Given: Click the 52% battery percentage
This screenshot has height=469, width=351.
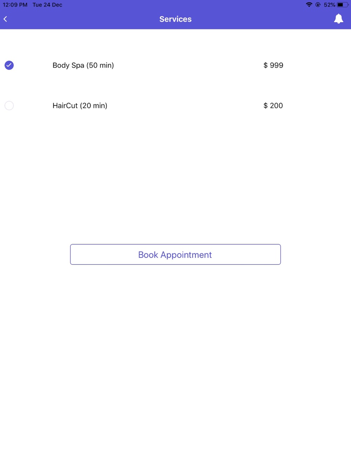Looking at the screenshot, I should pyautogui.click(x=329, y=5).
